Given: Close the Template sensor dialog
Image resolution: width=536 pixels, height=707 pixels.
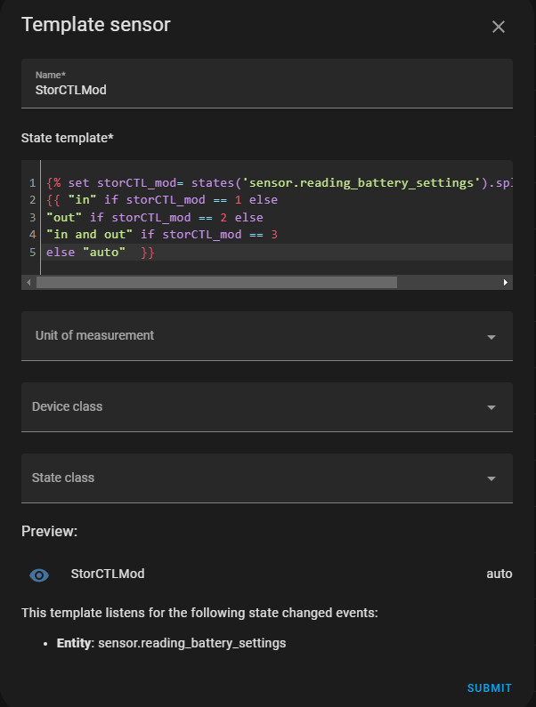Looking at the screenshot, I should 499,27.
